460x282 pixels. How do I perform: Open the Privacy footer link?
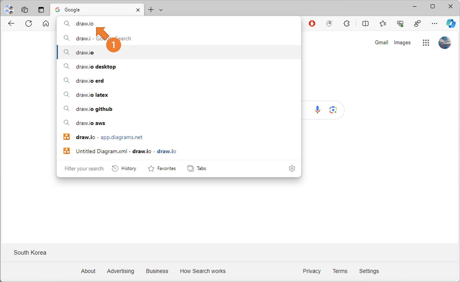(312, 271)
